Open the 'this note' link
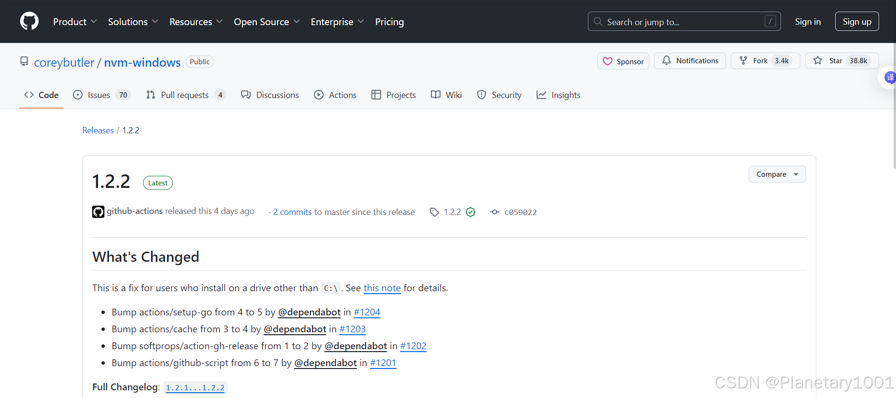Image resolution: width=896 pixels, height=398 pixels. tap(382, 288)
